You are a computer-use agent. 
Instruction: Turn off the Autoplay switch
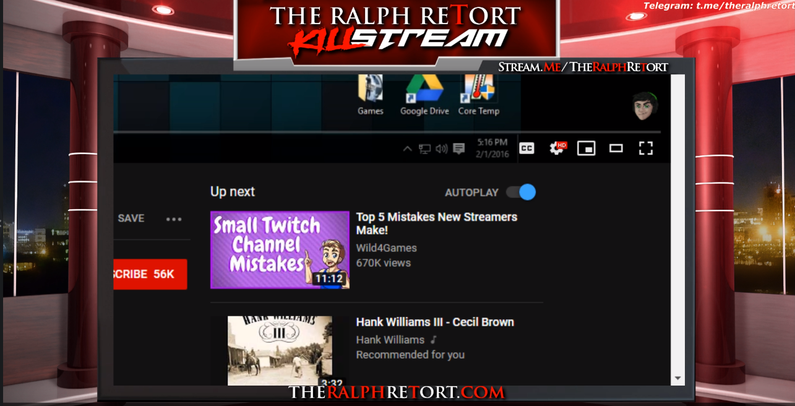pos(521,192)
